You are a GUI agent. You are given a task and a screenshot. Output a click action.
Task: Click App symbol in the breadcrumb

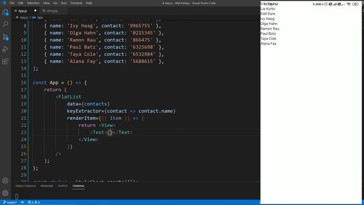pos(40,18)
